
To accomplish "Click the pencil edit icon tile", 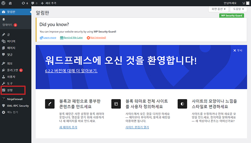I will 50,104.
